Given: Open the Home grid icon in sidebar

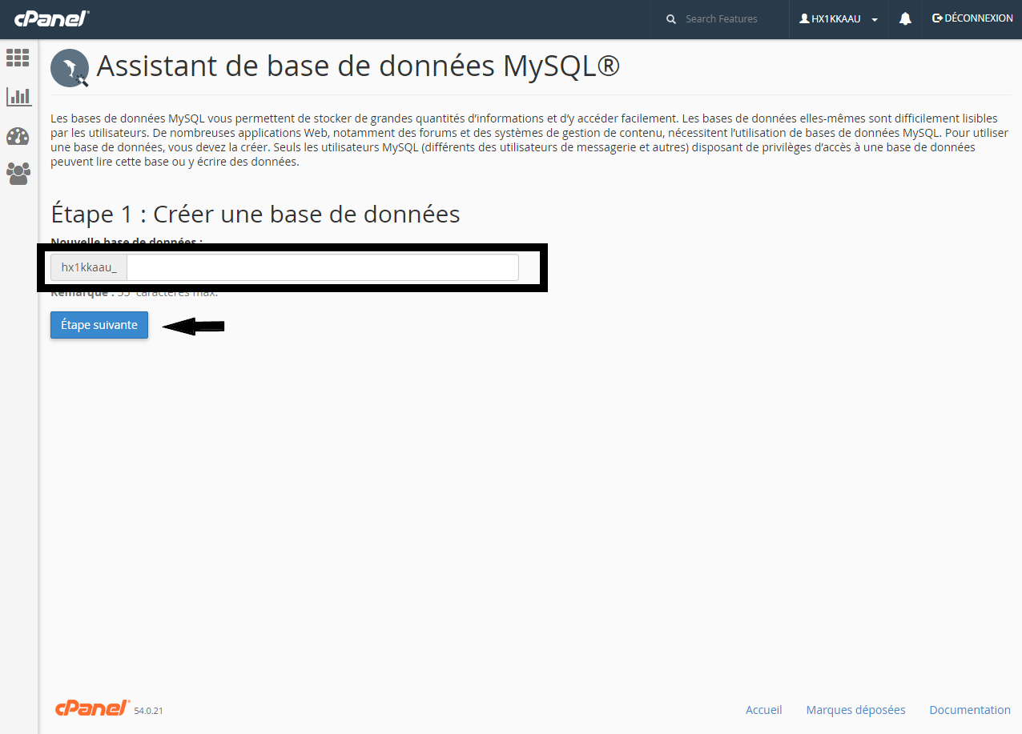Looking at the screenshot, I should click(x=18, y=58).
